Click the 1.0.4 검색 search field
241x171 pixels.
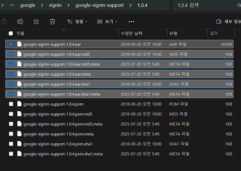(206, 5)
